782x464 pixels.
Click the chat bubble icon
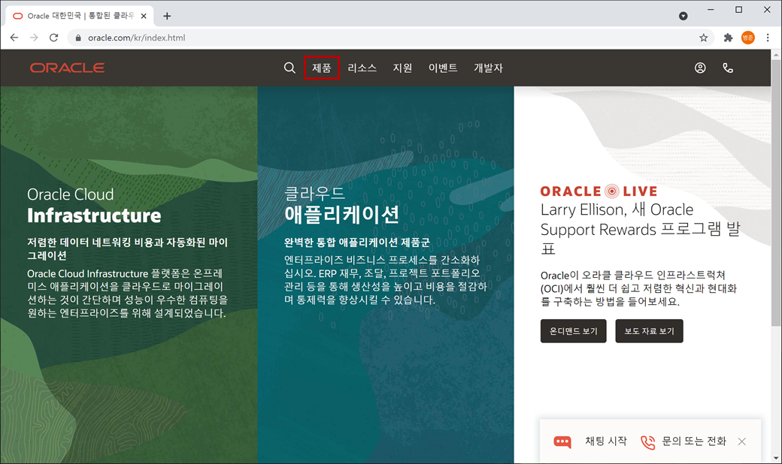pos(562,441)
